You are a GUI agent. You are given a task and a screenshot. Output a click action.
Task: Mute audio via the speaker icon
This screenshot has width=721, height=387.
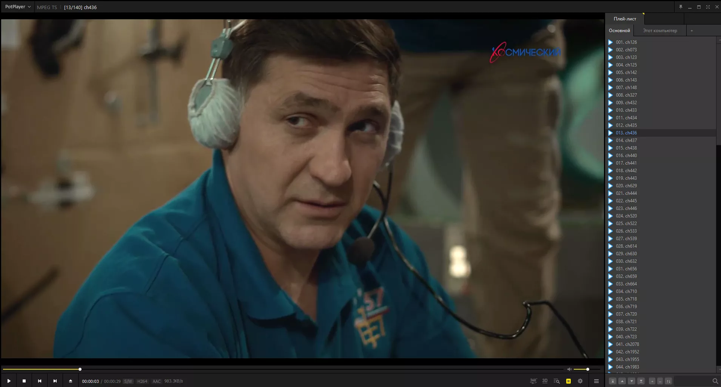[569, 369]
